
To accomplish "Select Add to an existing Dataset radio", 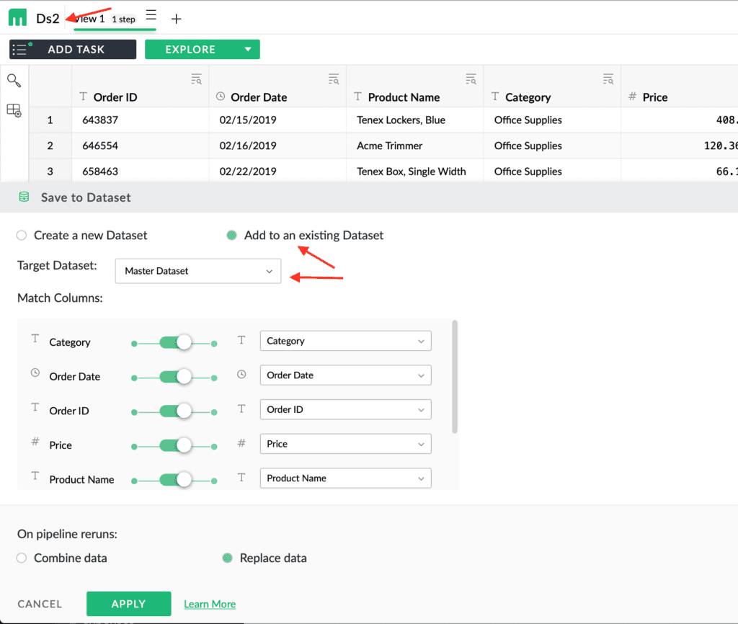I will click(x=231, y=236).
